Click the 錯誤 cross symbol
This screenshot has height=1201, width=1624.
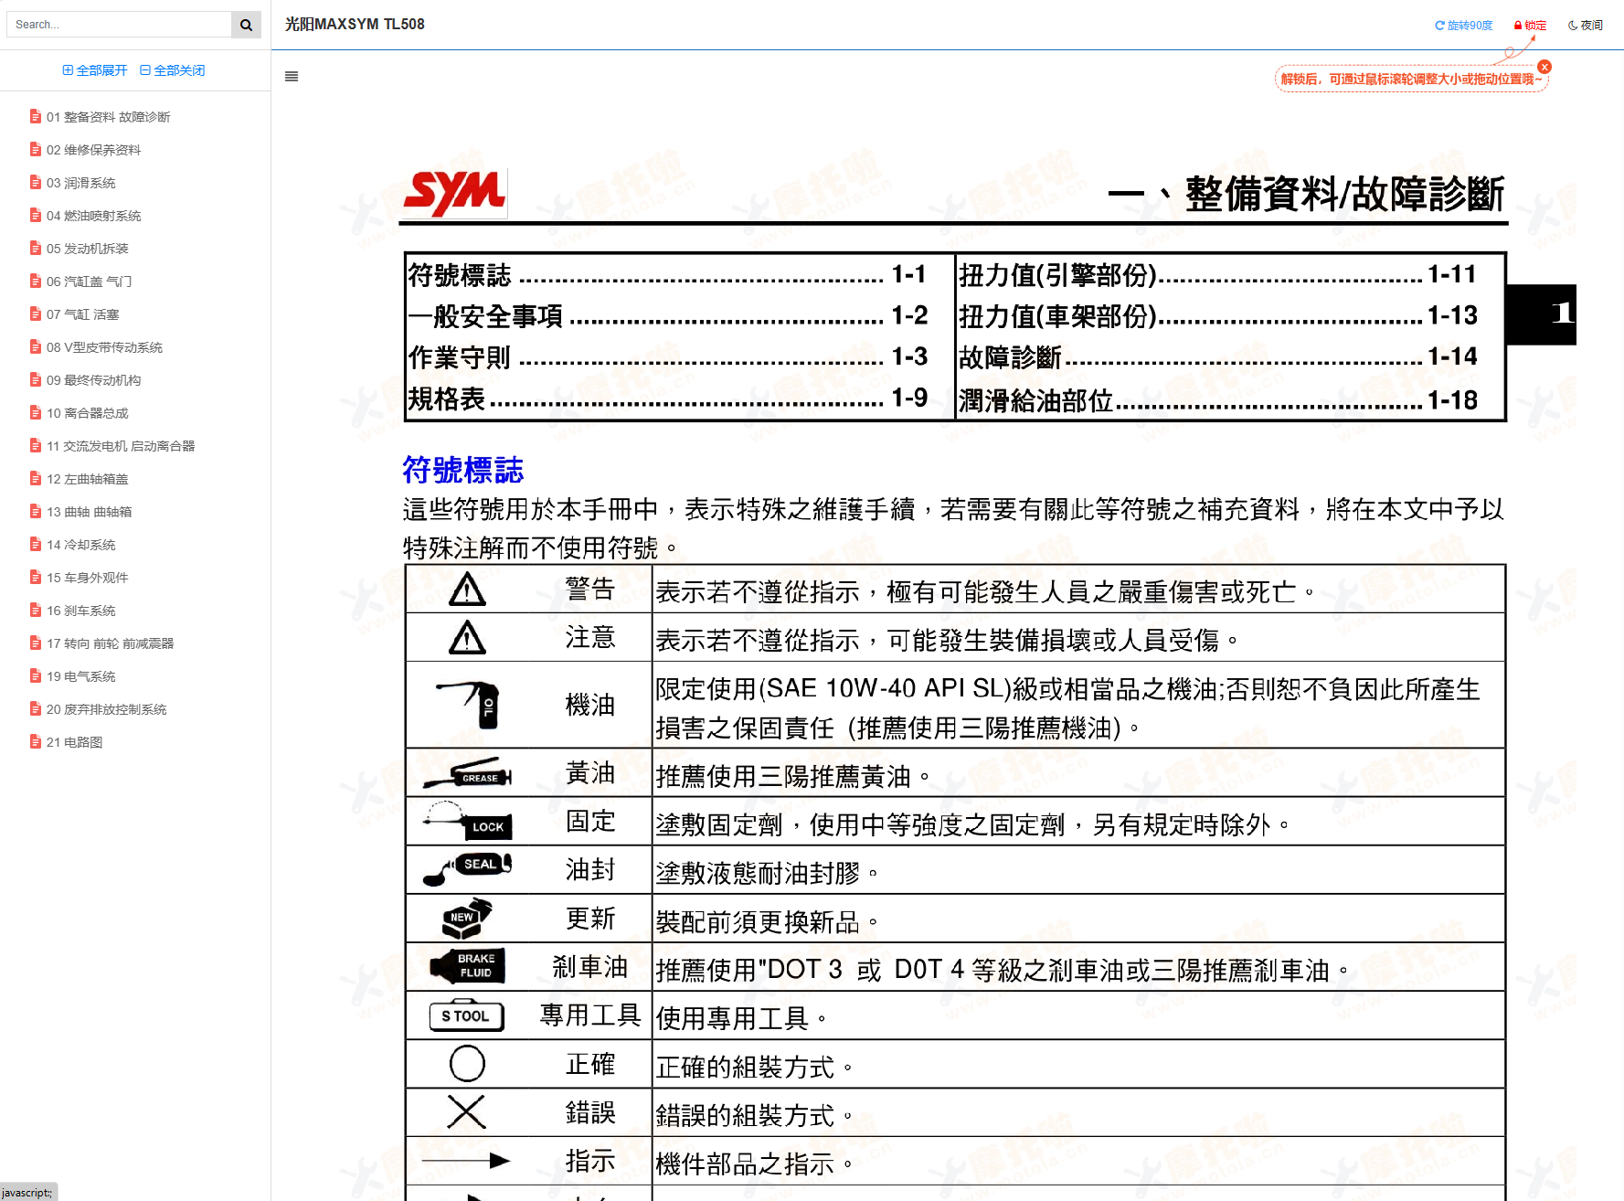point(467,1112)
